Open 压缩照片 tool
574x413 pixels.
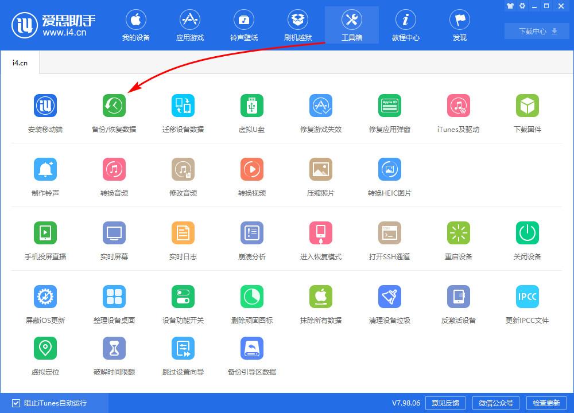(321, 169)
